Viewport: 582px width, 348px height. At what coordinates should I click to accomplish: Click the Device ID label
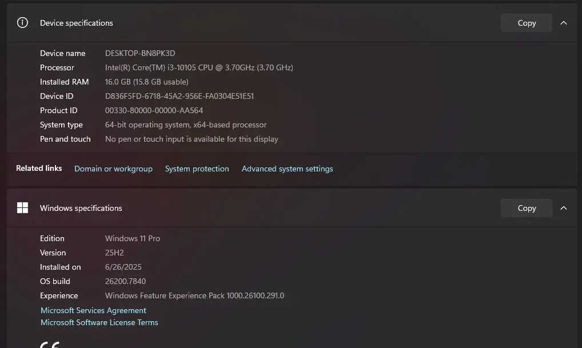click(x=57, y=96)
